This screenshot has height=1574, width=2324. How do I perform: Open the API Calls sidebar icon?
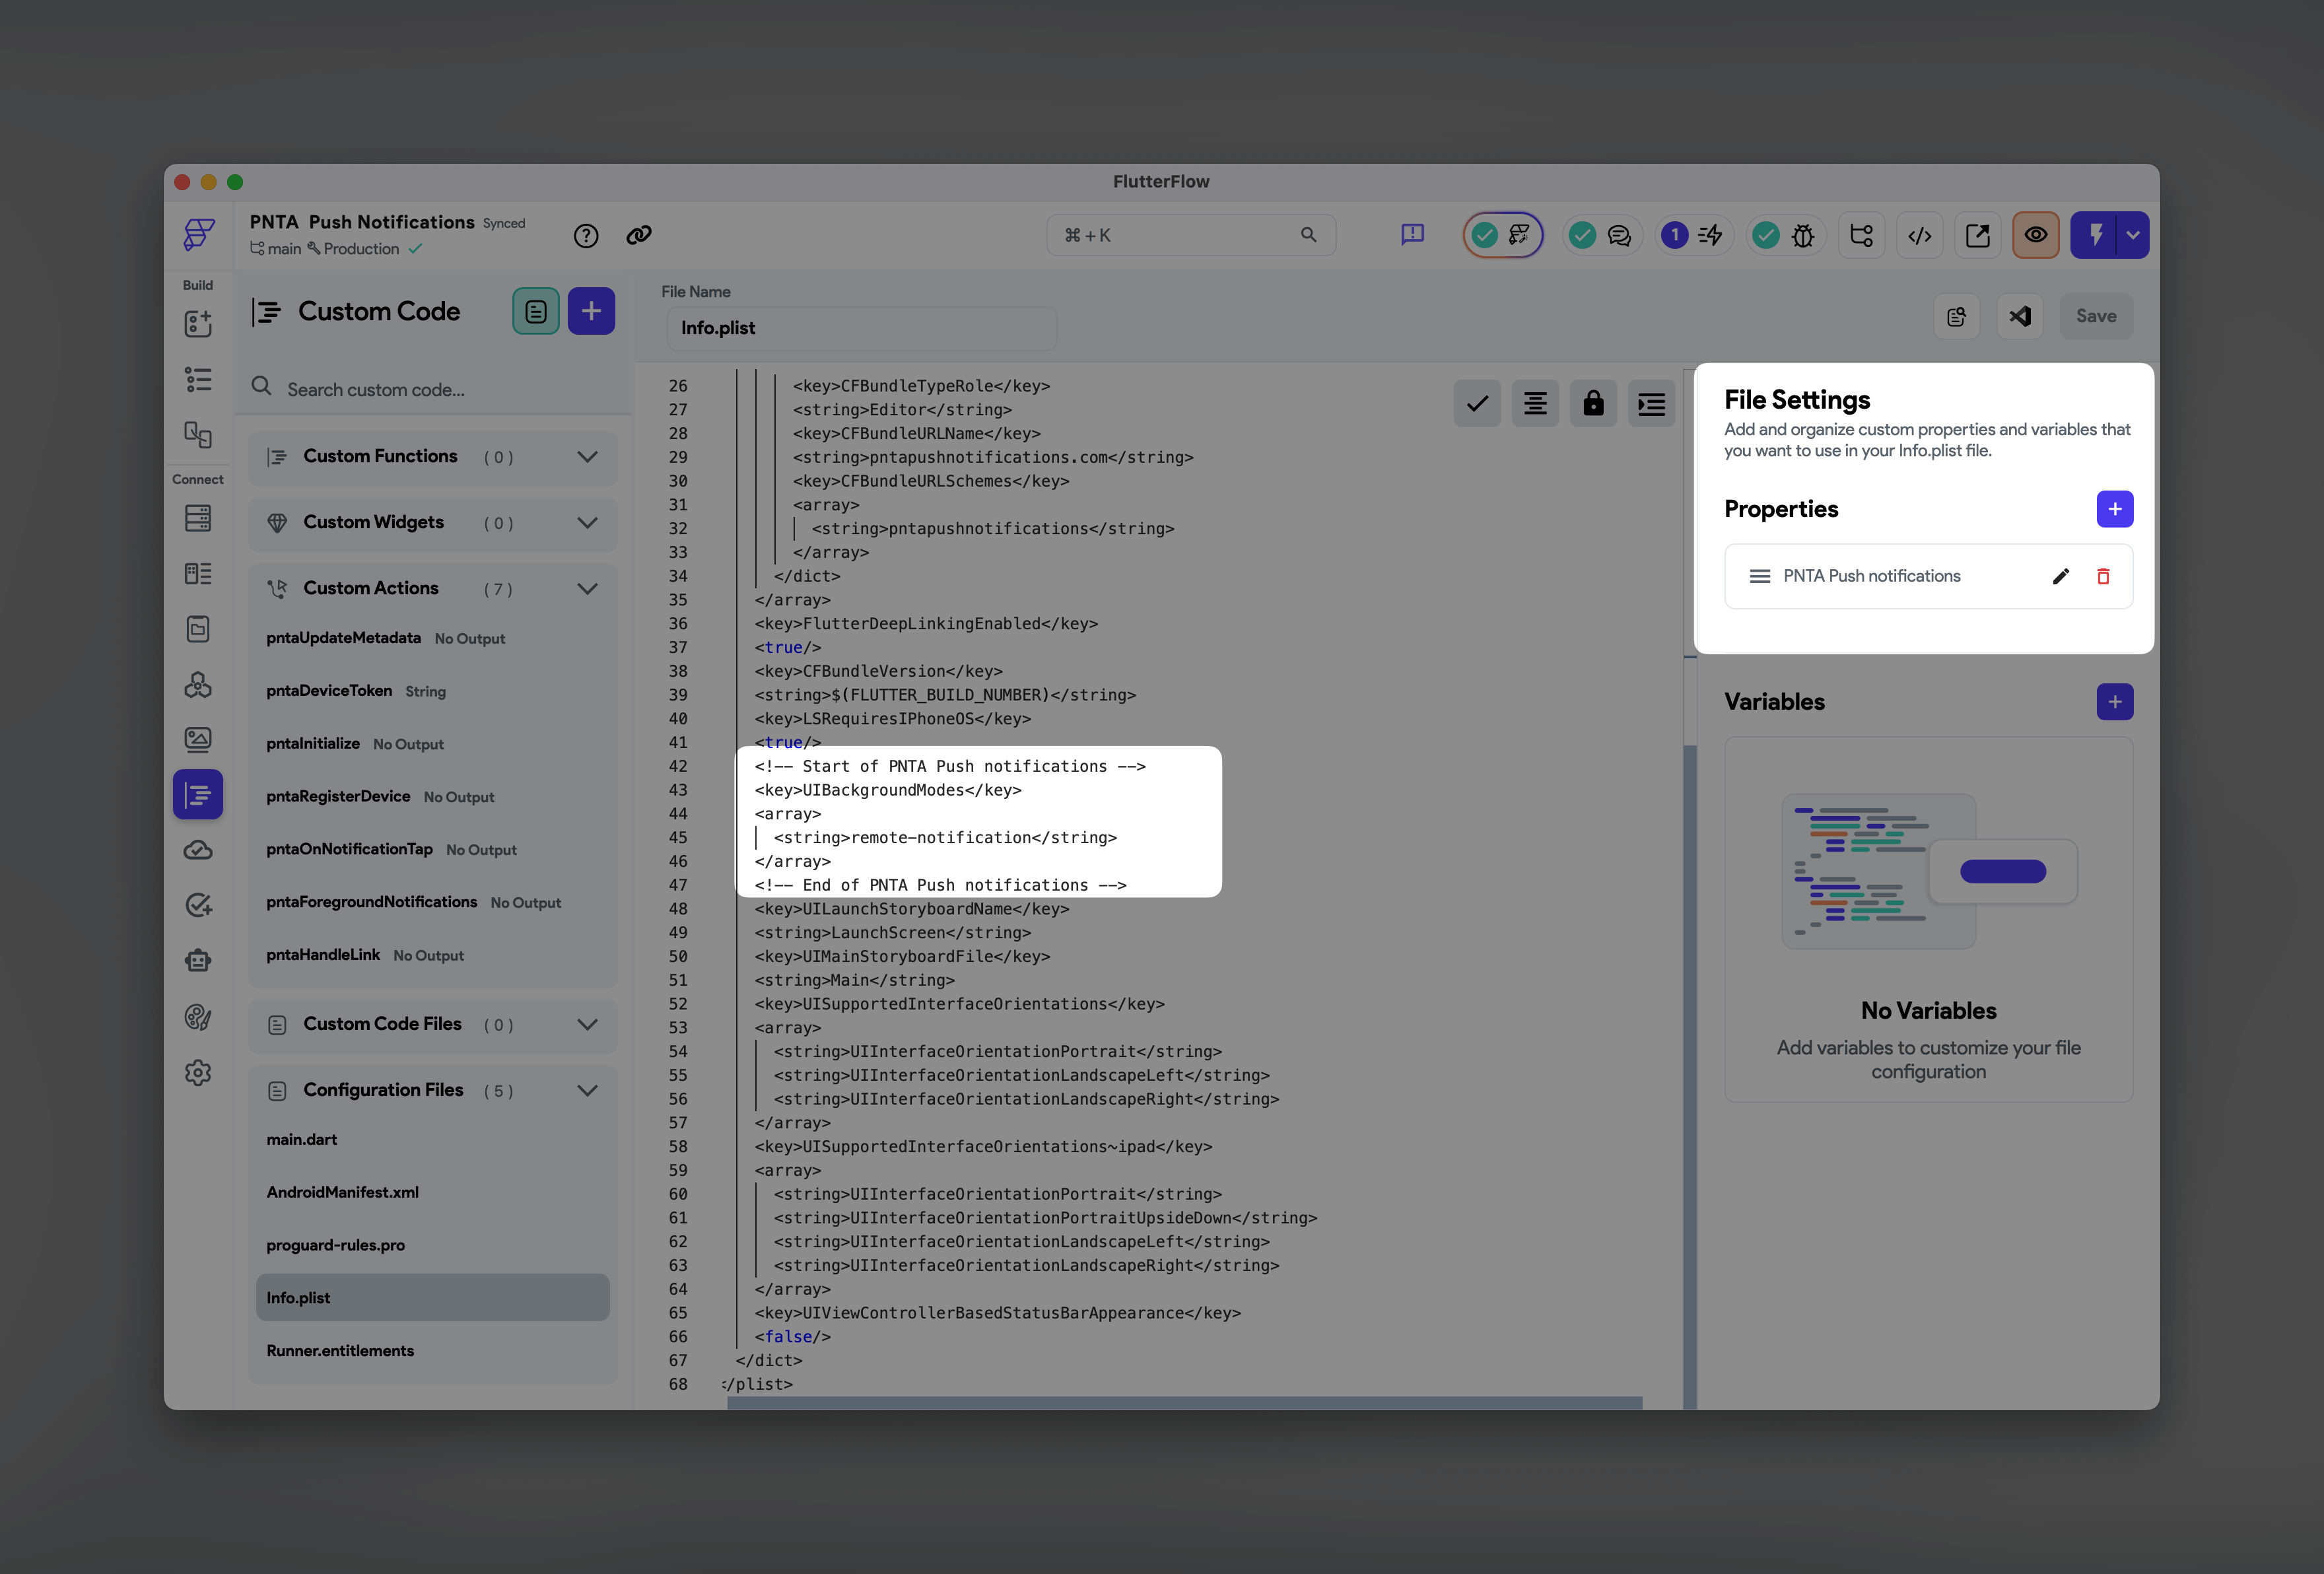point(198,629)
